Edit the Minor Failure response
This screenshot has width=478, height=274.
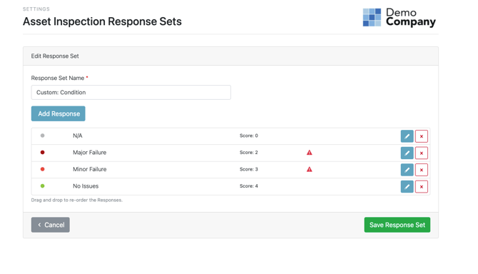pyautogui.click(x=407, y=170)
